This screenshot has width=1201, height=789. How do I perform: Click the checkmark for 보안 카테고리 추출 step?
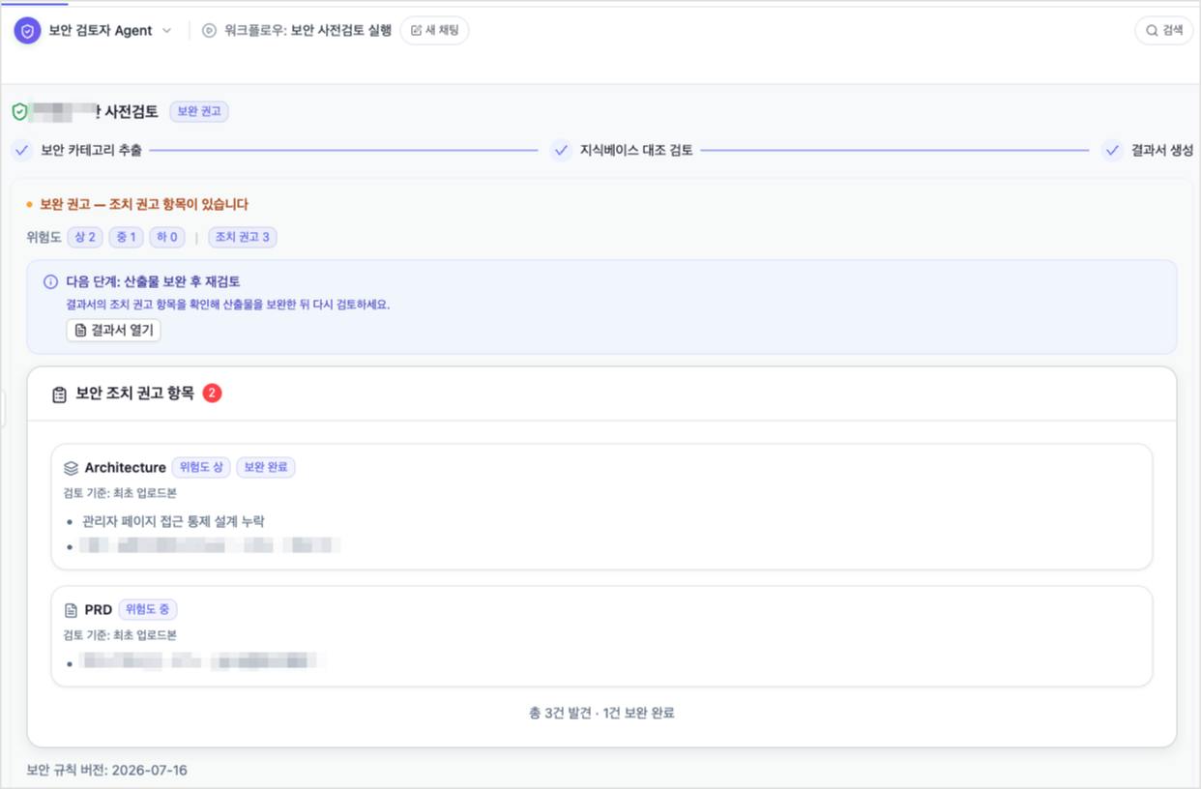(22, 151)
